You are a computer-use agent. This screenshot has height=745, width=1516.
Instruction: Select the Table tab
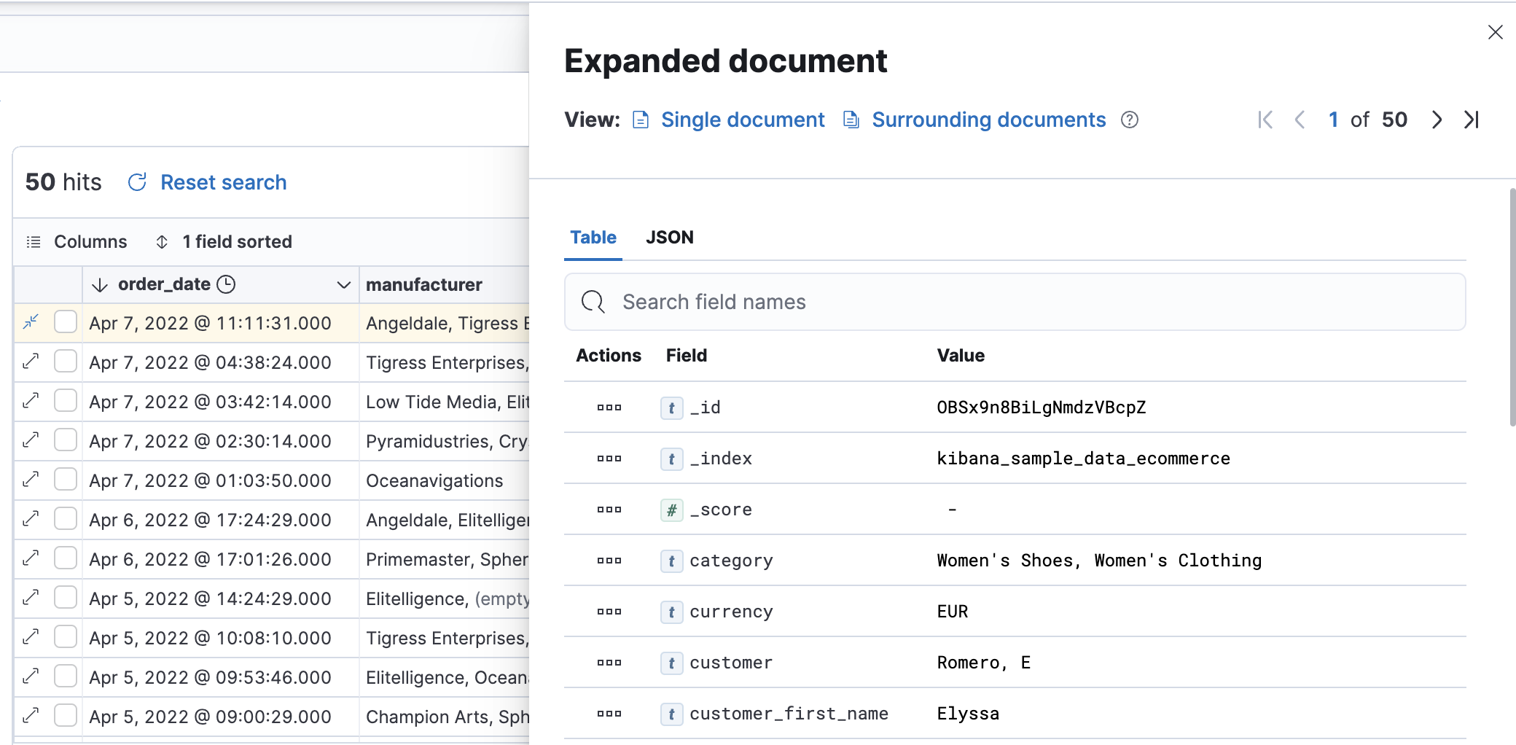pyautogui.click(x=593, y=238)
